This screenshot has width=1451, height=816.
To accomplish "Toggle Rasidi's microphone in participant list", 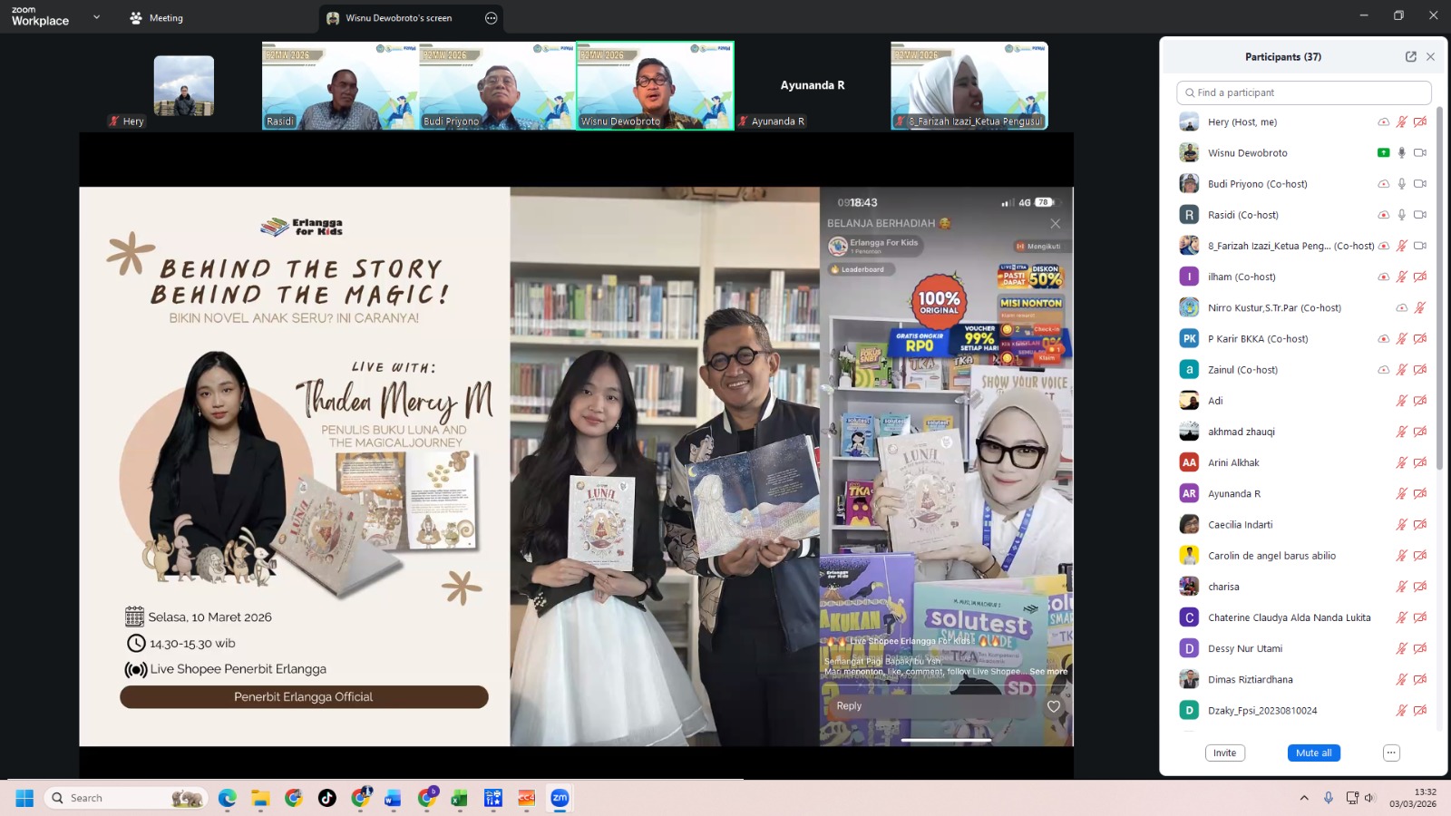I will click(x=1401, y=215).
